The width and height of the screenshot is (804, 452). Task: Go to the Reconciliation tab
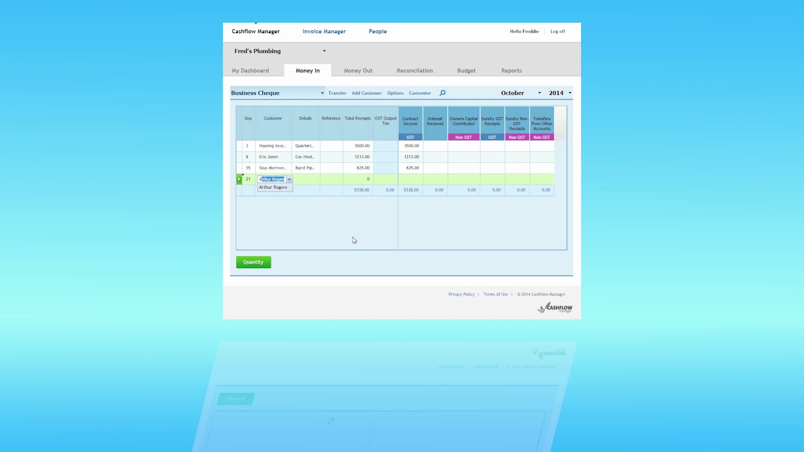coord(415,71)
